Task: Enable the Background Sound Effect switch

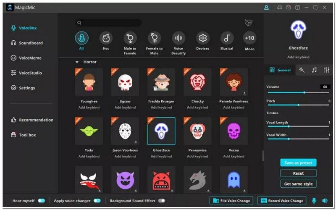Action: [x=162, y=201]
